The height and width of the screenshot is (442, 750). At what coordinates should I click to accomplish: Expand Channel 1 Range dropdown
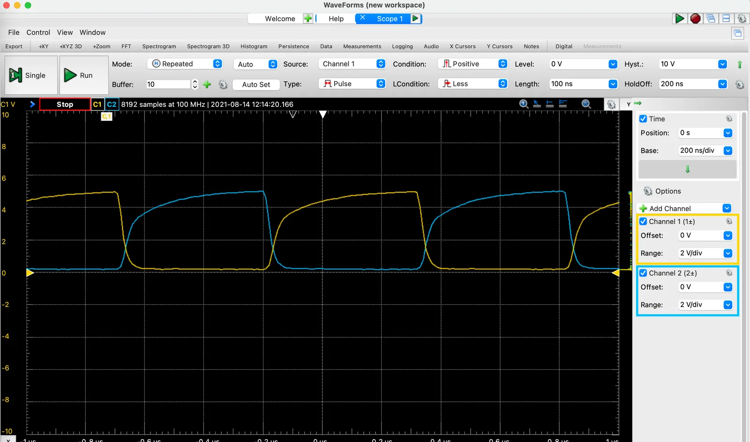point(727,253)
